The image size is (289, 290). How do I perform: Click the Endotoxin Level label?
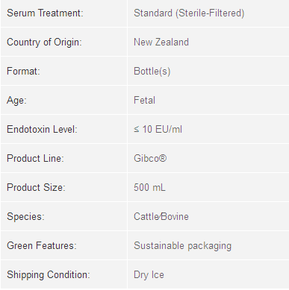pyautogui.click(x=42, y=129)
